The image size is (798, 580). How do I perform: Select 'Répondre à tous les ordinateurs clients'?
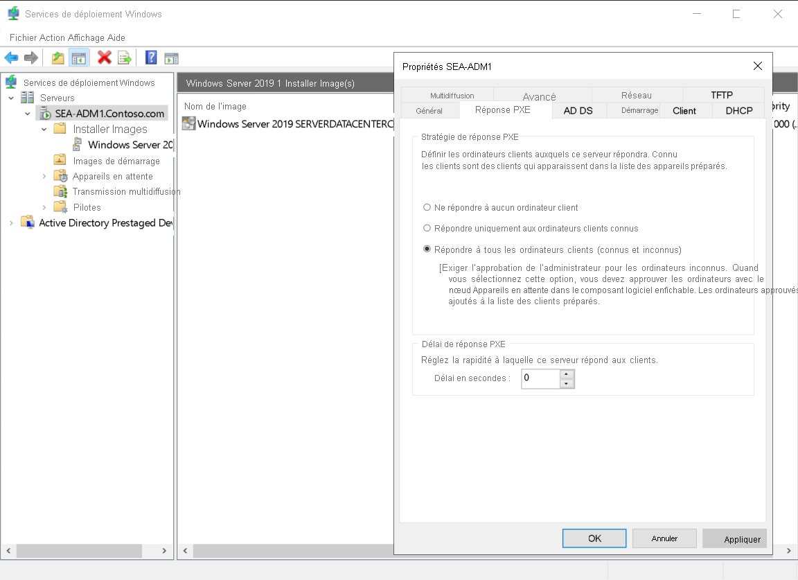coord(428,249)
